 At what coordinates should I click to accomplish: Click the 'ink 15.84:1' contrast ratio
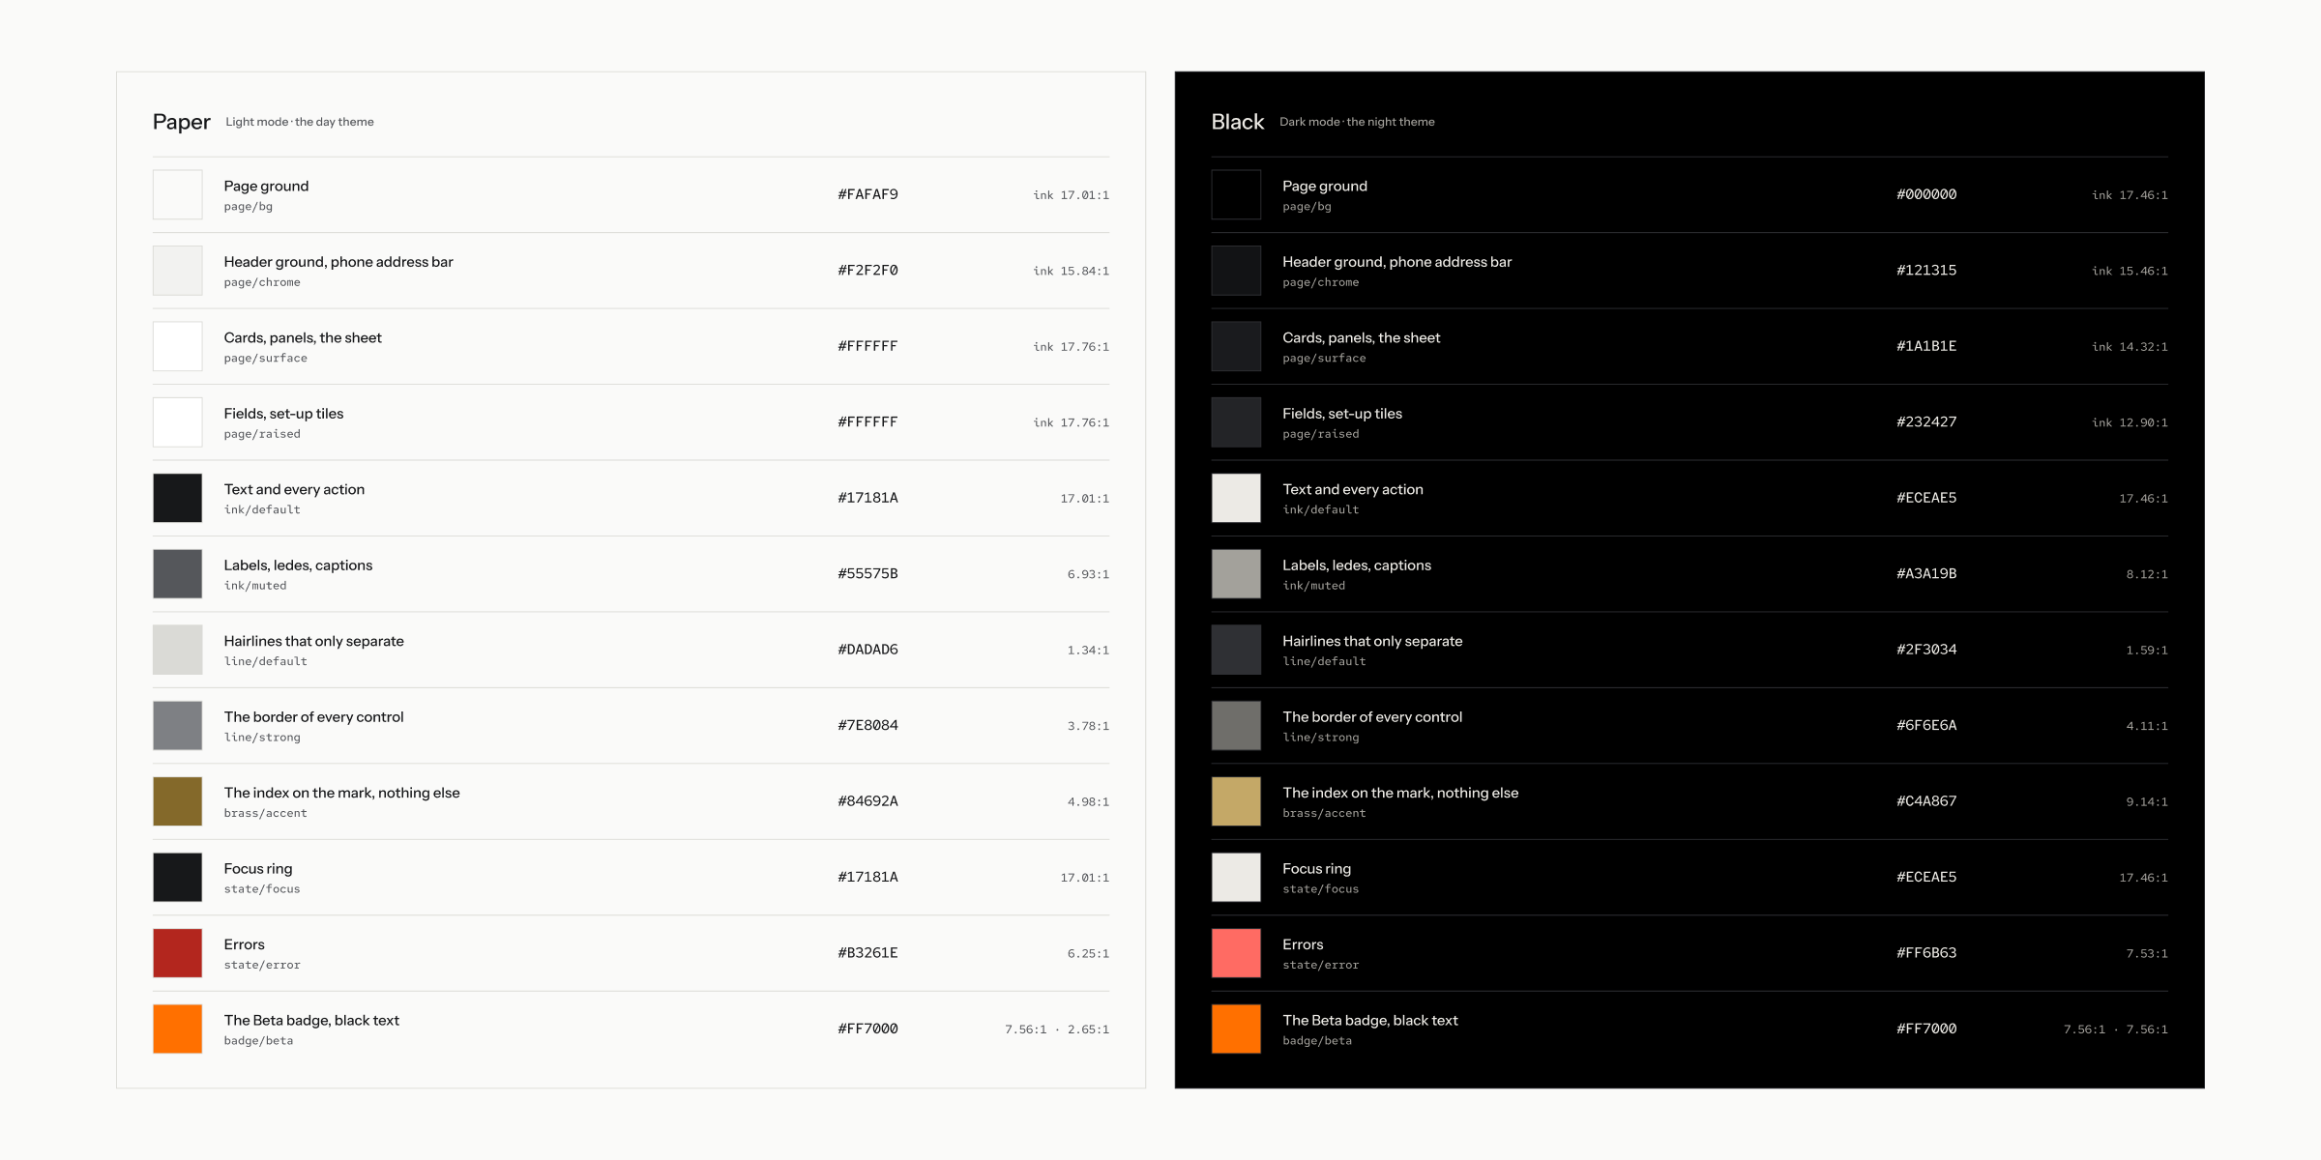click(x=1071, y=272)
